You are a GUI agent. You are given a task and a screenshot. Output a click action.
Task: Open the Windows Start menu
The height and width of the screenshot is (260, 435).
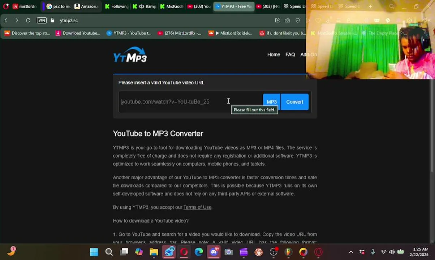coord(94,252)
